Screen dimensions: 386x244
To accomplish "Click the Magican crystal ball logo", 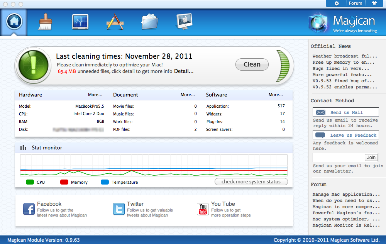I will click(x=318, y=24).
